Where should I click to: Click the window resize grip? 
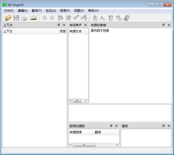(x=170, y=151)
